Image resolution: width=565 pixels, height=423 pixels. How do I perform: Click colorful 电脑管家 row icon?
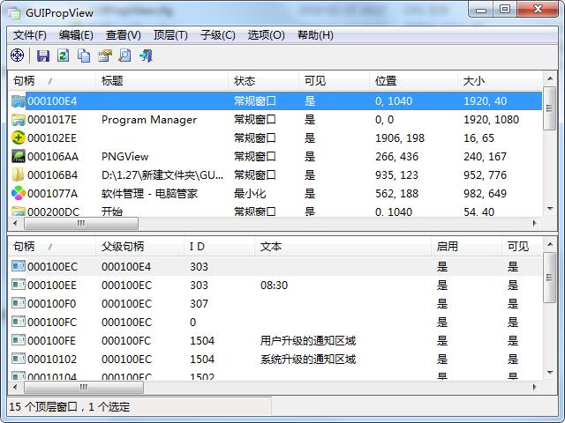pos(18,194)
